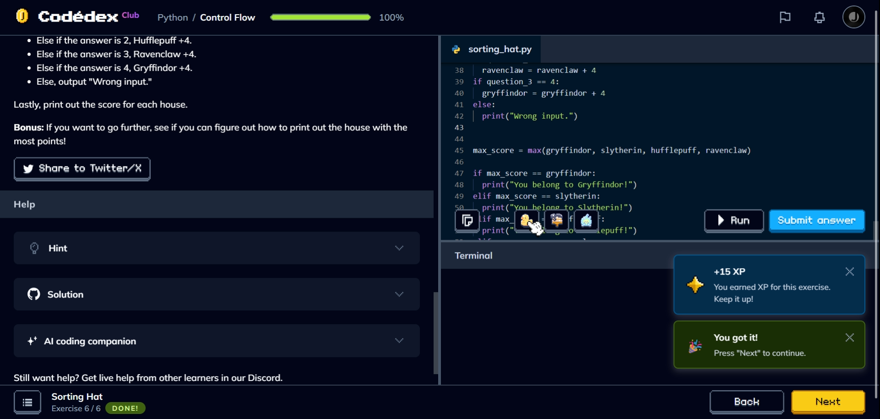The image size is (880, 419).
Task: Expand the Hint section
Action: click(216, 248)
